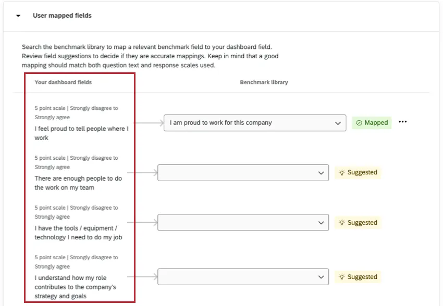This screenshot has width=443, height=306.
Task: Click the green Mapped status badge
Action: (372, 123)
